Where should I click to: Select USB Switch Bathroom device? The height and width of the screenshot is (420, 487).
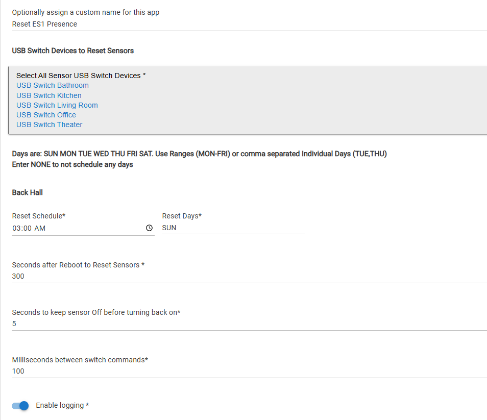click(53, 85)
